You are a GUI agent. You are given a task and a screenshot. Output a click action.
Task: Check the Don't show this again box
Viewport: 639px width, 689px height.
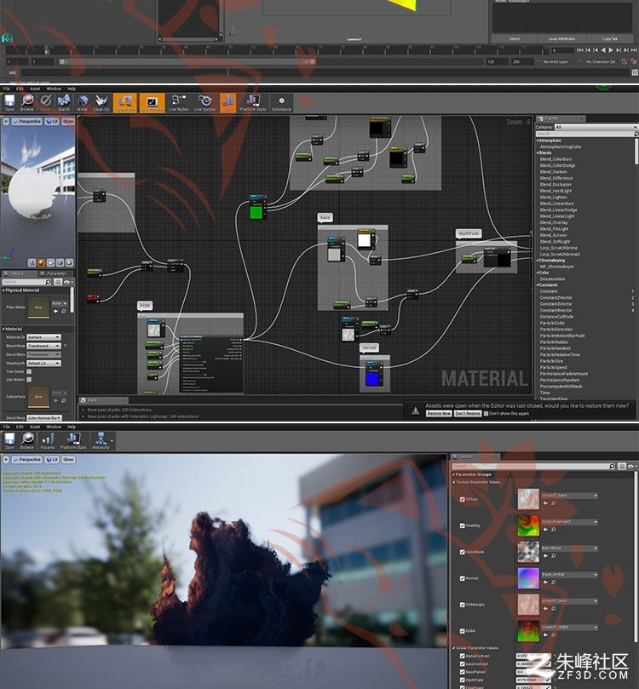click(x=486, y=414)
